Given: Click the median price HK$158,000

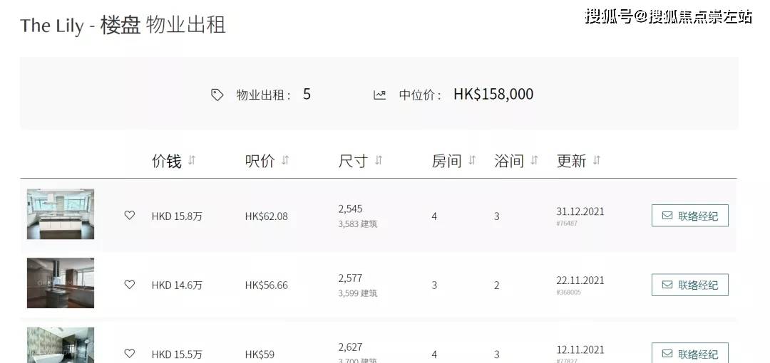Looking at the screenshot, I should tap(493, 94).
